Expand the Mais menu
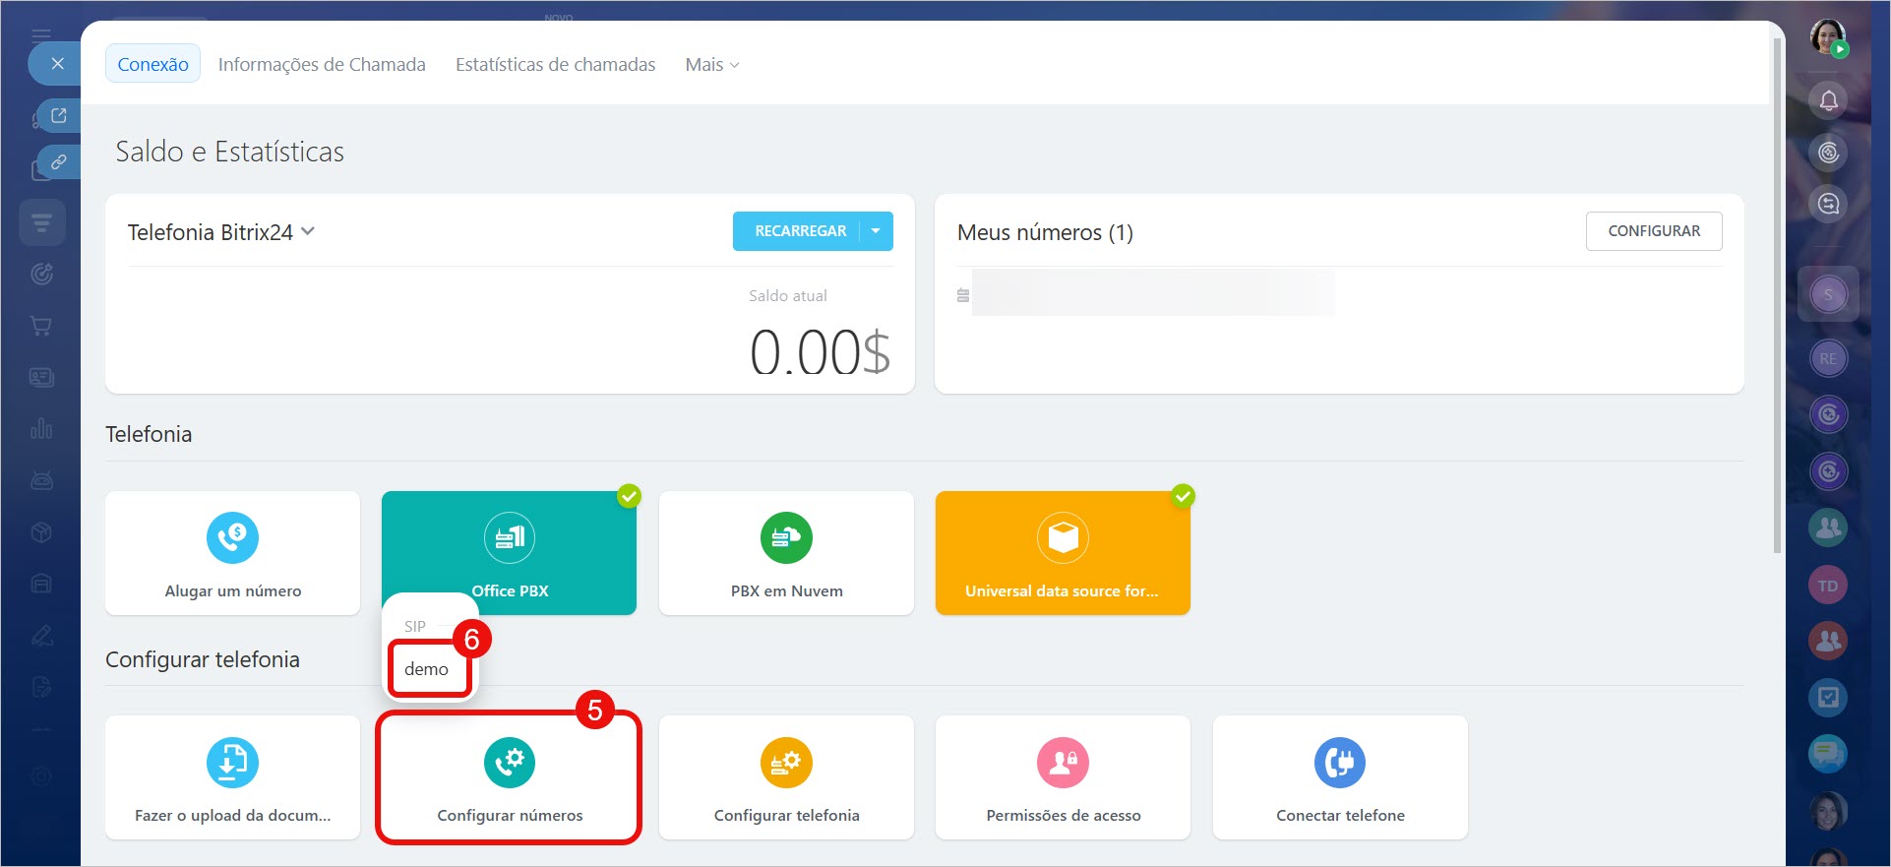 pyautogui.click(x=711, y=65)
